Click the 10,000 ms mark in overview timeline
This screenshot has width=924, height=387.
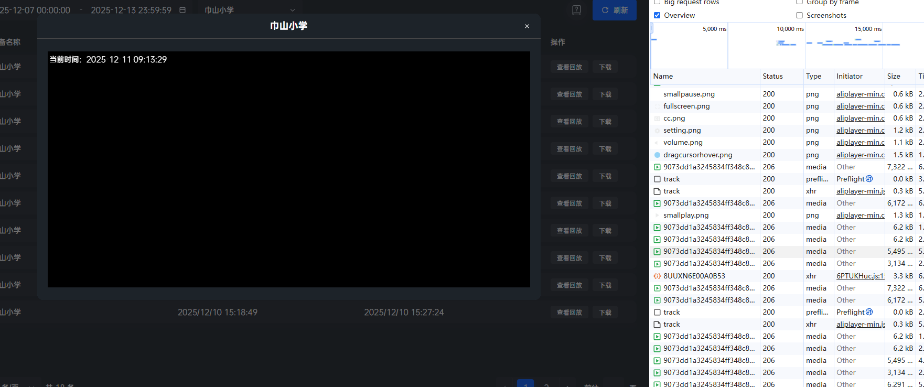pyautogui.click(x=790, y=29)
